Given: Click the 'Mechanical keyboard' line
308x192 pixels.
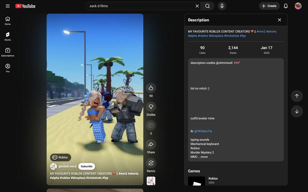Looking at the screenshot, I should (204, 144).
